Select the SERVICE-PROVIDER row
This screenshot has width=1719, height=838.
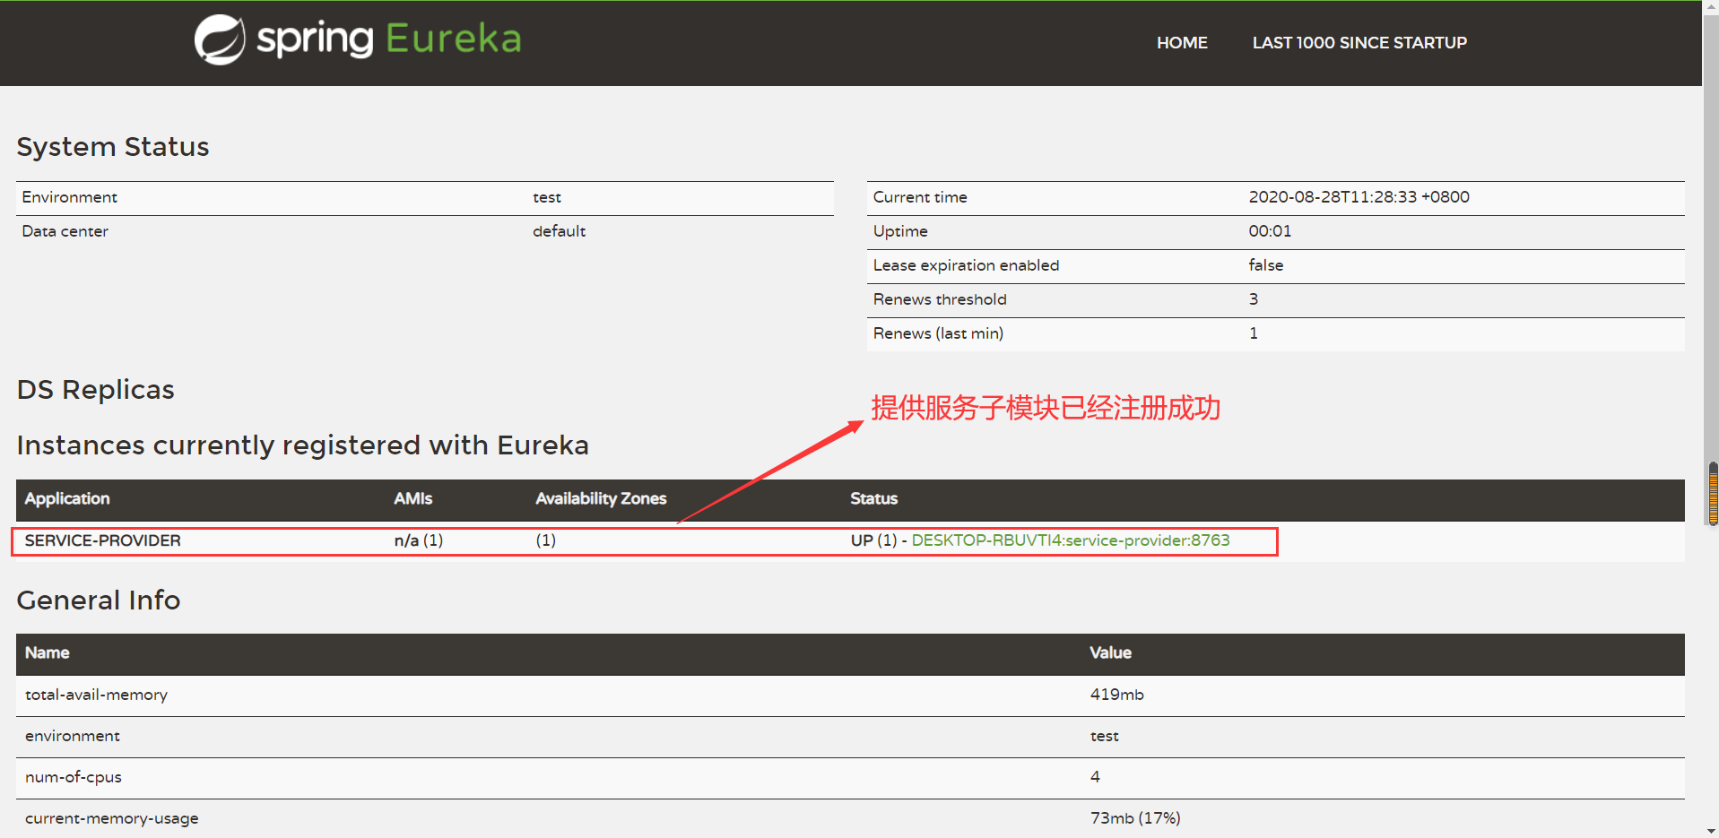102,540
